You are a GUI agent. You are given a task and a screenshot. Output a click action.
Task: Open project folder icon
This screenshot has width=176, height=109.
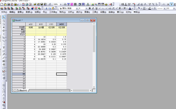coord(35,4)
